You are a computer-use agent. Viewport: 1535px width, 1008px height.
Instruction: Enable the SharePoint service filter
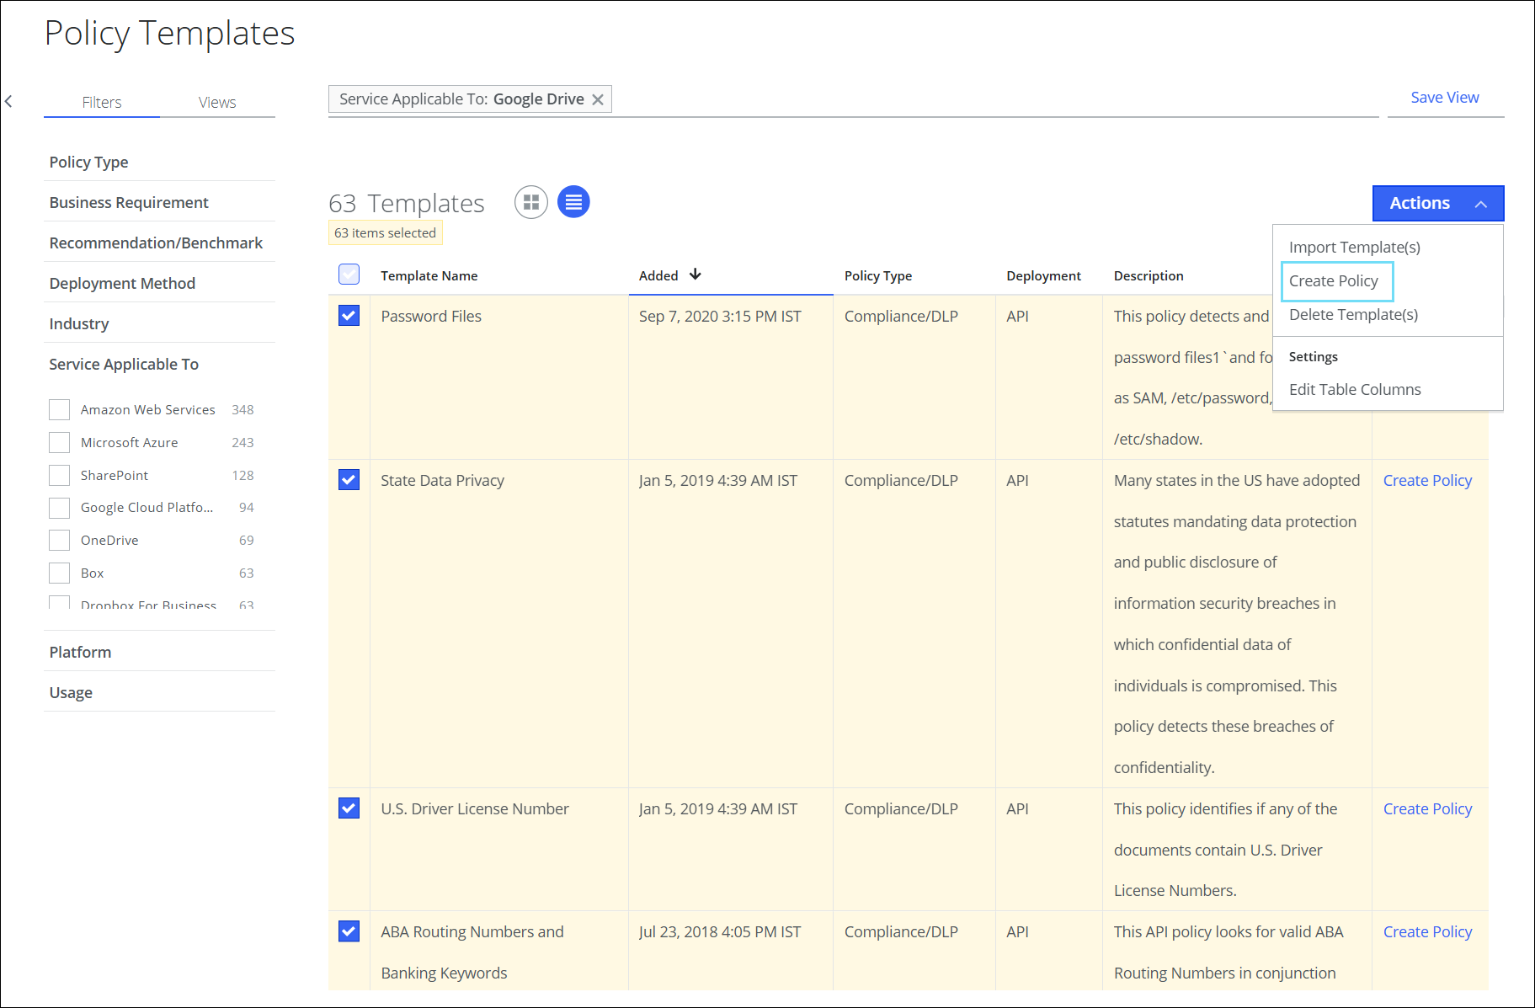click(x=60, y=476)
